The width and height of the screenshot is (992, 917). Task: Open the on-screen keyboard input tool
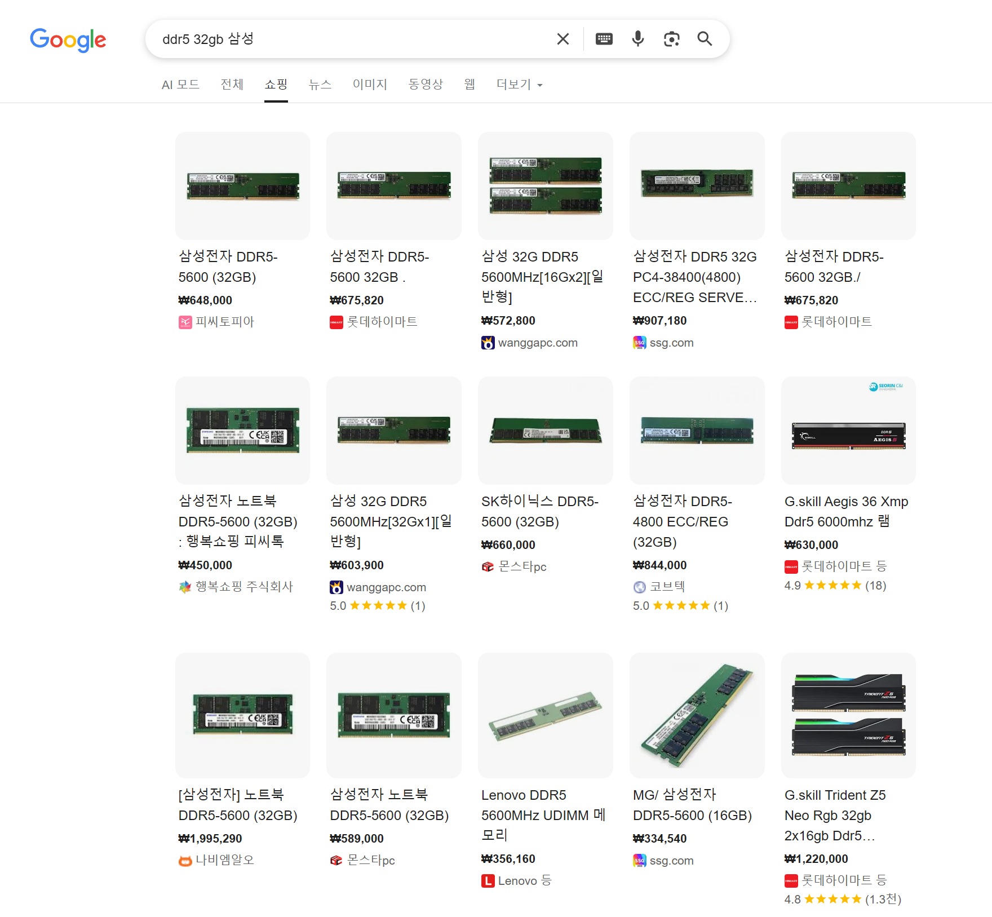(604, 39)
